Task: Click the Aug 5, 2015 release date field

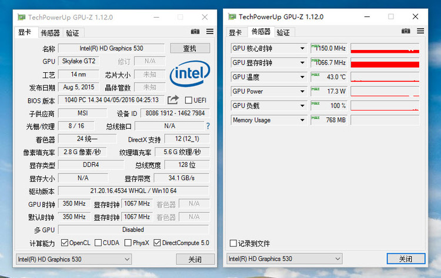Action: [79, 87]
